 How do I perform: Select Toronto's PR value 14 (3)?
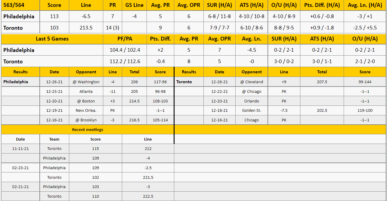pos(113,28)
